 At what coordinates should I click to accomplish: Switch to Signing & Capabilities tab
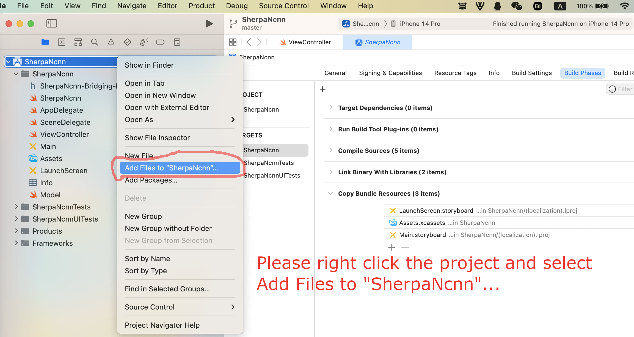pos(390,73)
